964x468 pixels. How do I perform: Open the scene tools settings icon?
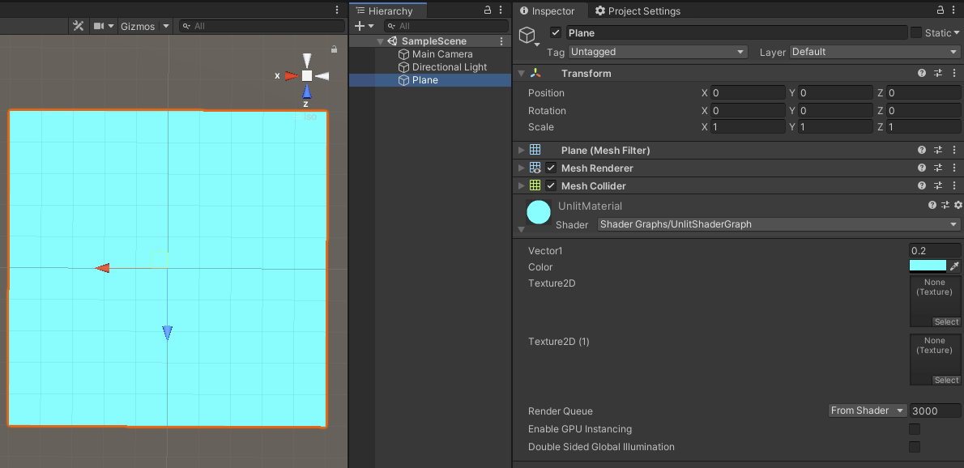78,26
